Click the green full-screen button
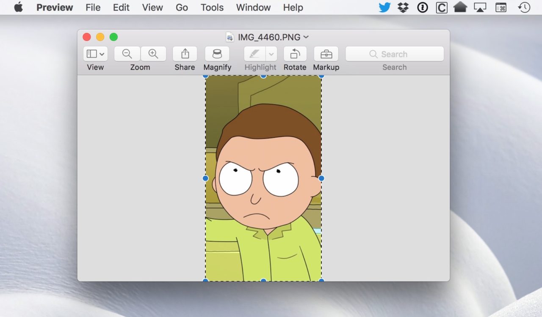The height and width of the screenshot is (317, 542). pos(113,37)
